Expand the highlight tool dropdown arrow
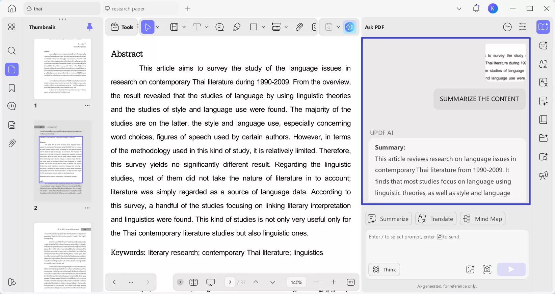Image resolution: width=555 pixels, height=294 pixels. coord(184,27)
